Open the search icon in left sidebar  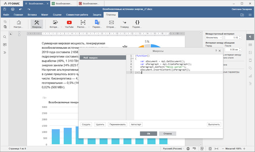(x=5, y=37)
